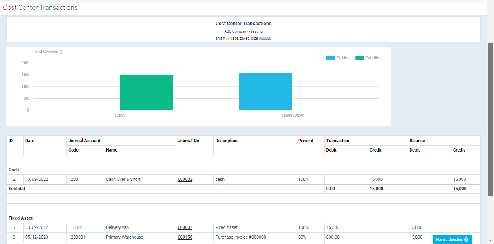Click the green Credits bar above Cash
This screenshot has height=244, width=494.
coord(146,92)
